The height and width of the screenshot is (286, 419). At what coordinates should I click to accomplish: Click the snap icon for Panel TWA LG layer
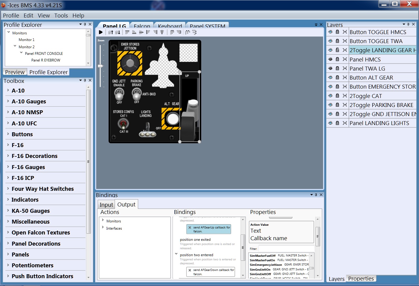[x=345, y=68]
